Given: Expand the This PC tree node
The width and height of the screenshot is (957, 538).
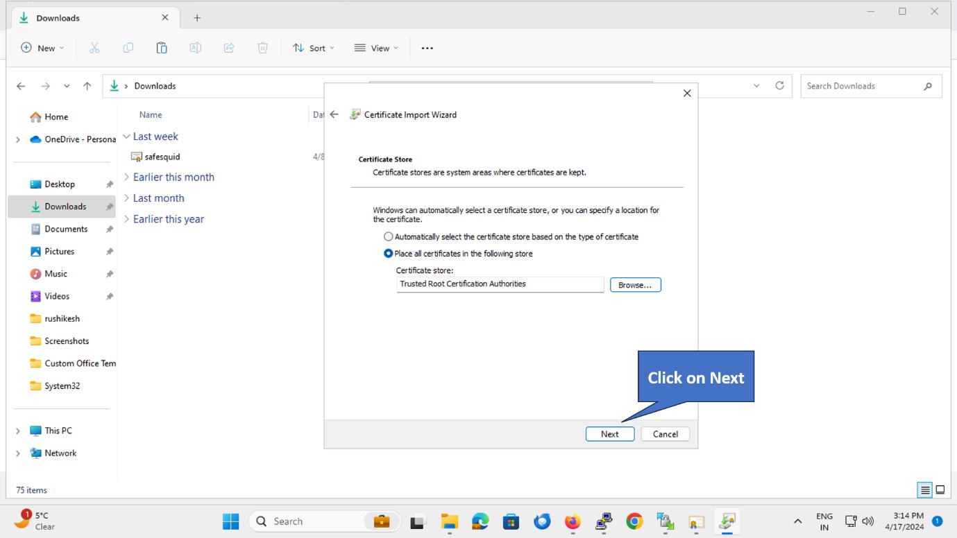Looking at the screenshot, I should 18,431.
